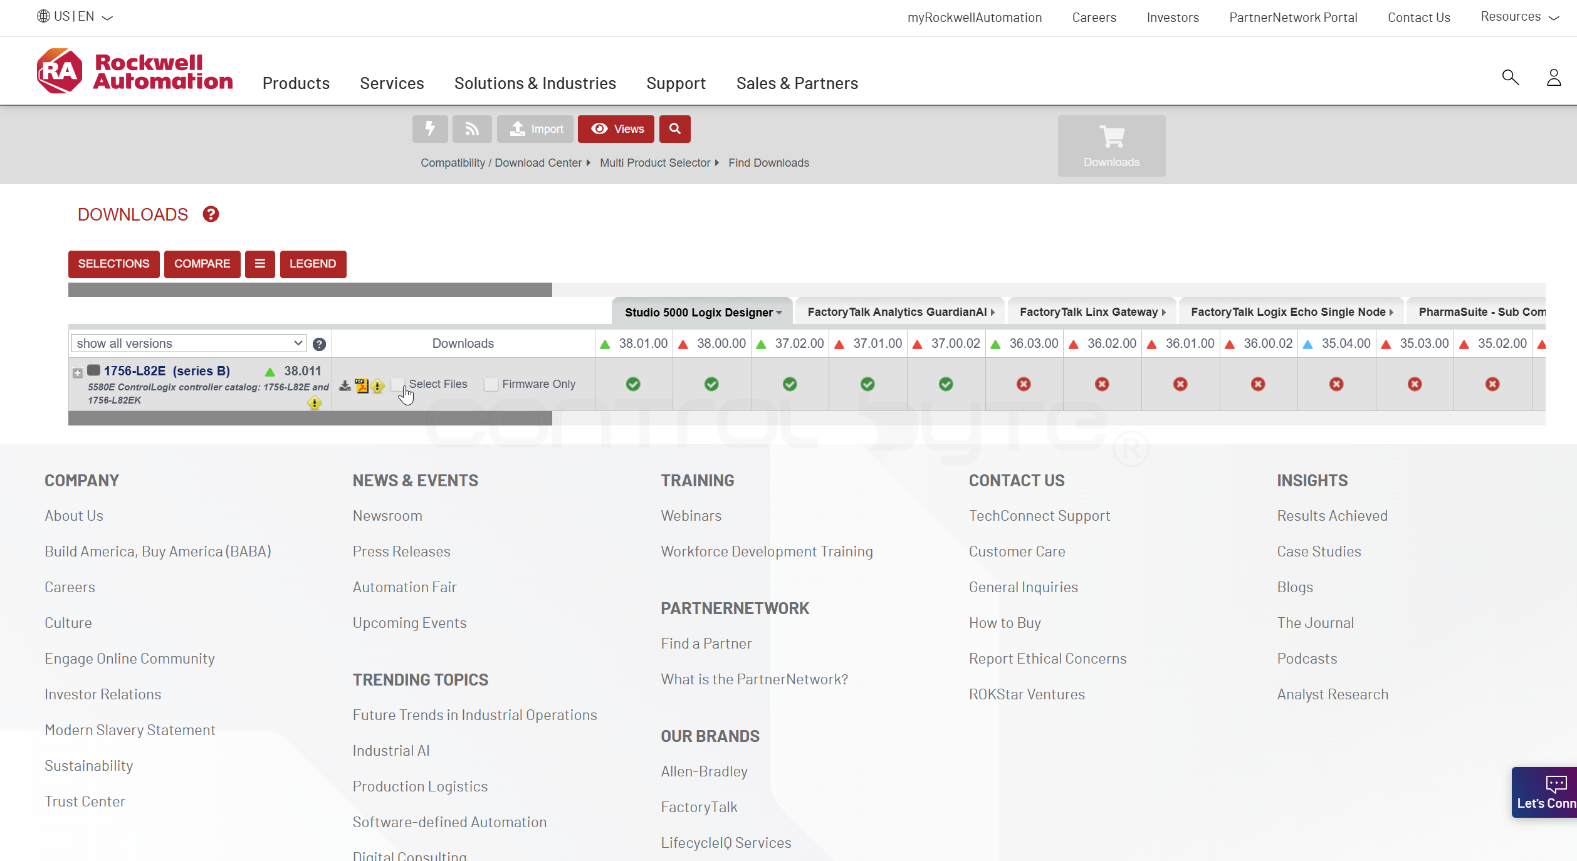Tick the Select Files checkbox
1577x861 pixels.
pyautogui.click(x=397, y=384)
